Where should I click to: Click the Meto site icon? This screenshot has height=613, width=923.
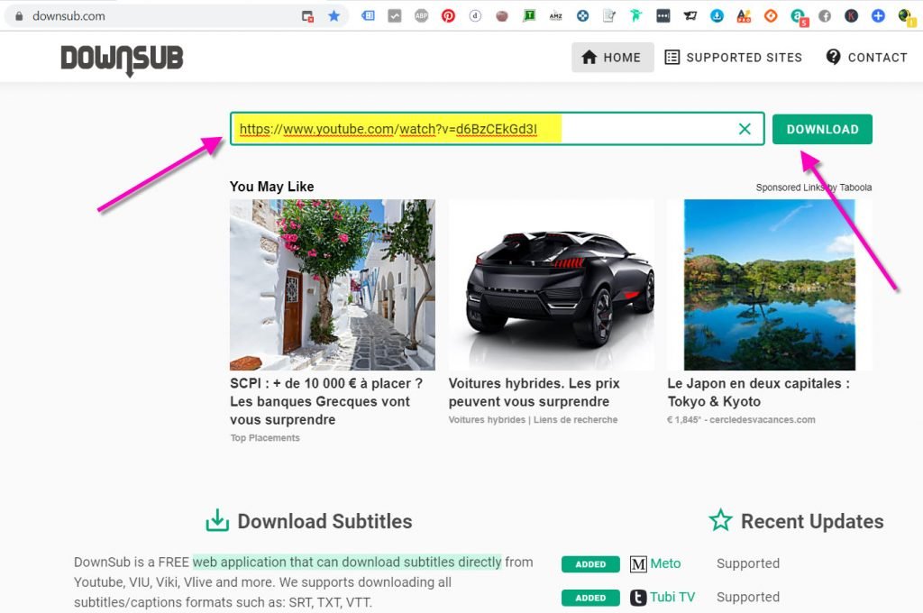(x=638, y=564)
